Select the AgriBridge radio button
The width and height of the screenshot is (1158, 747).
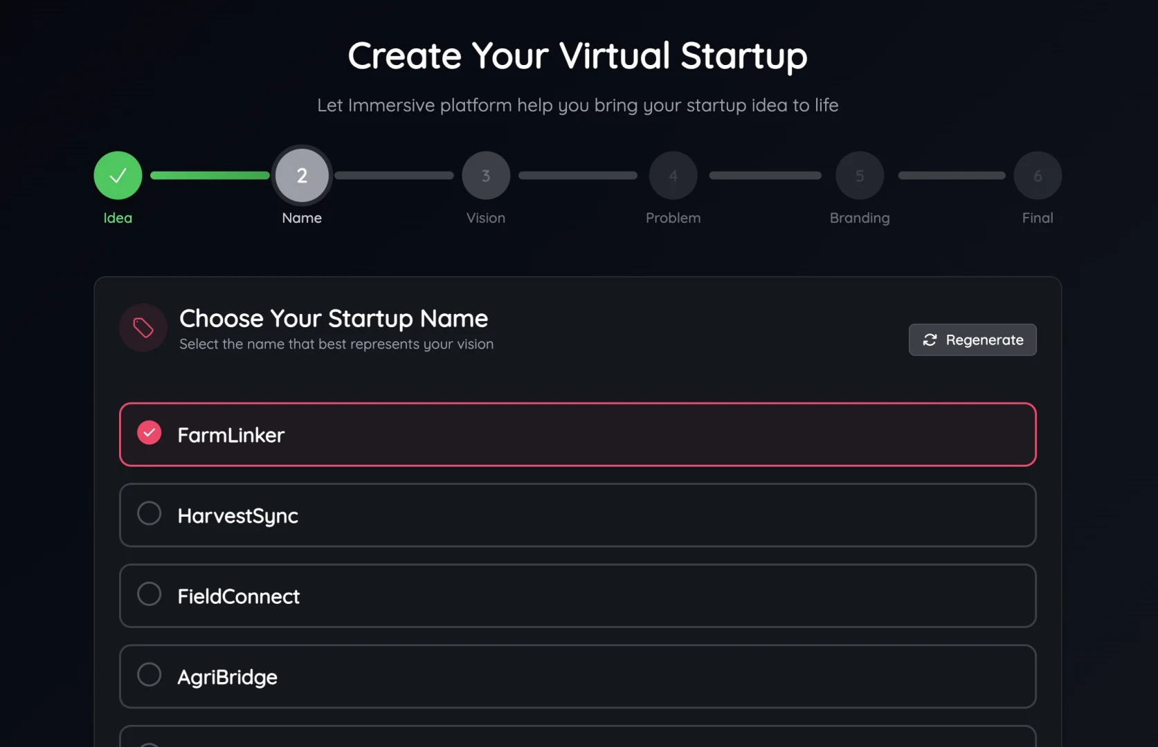(x=149, y=674)
